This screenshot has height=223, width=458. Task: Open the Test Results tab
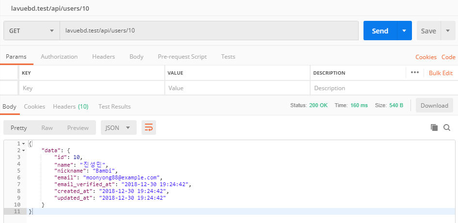tap(114, 106)
